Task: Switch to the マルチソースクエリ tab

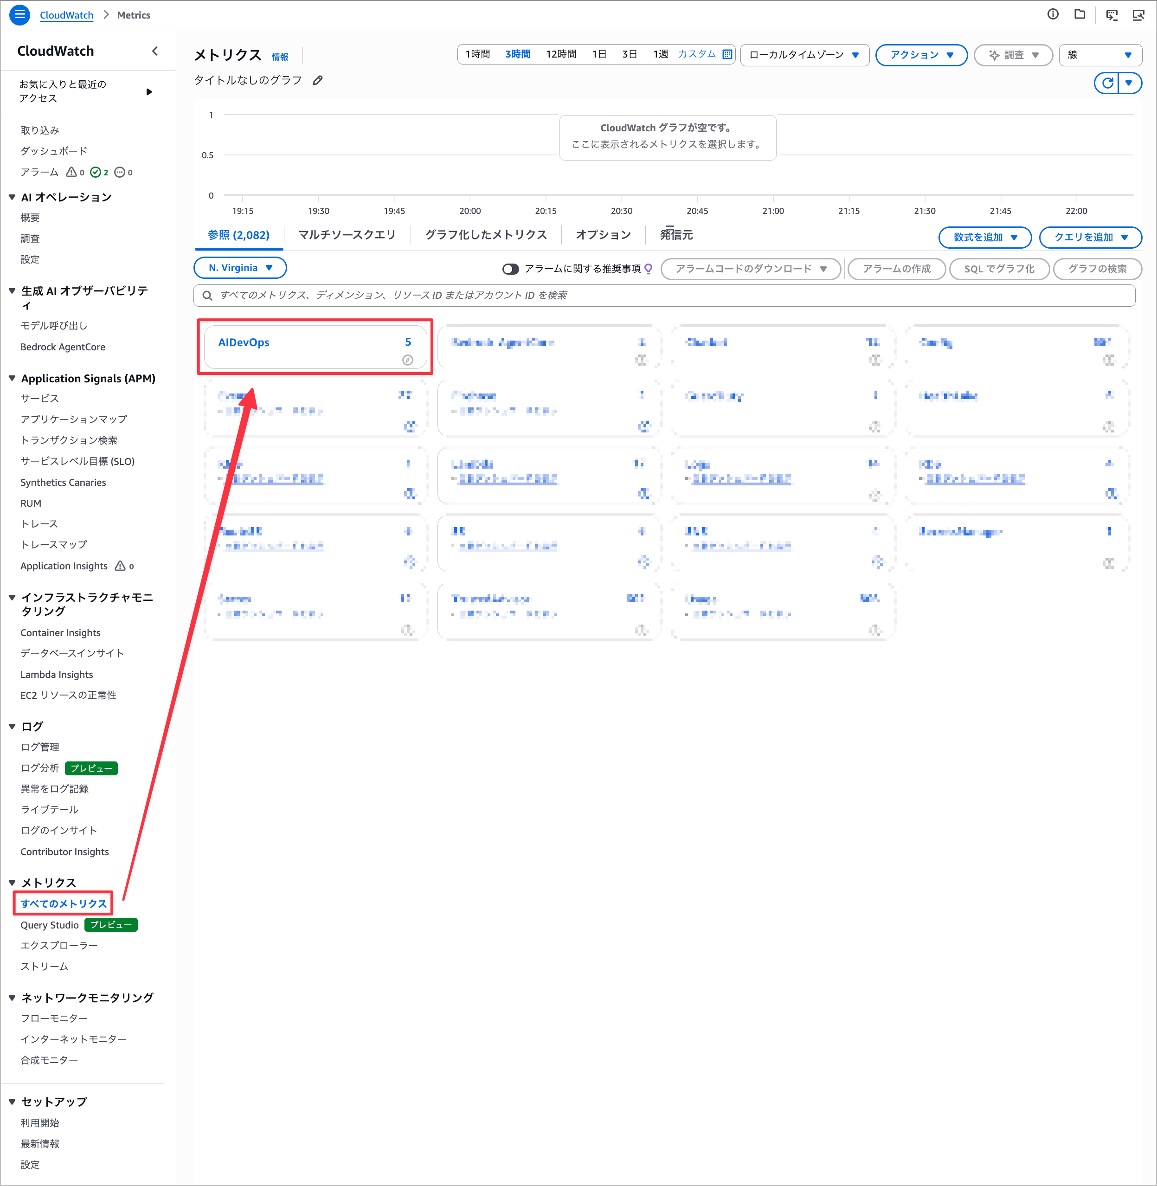Action: tap(347, 235)
